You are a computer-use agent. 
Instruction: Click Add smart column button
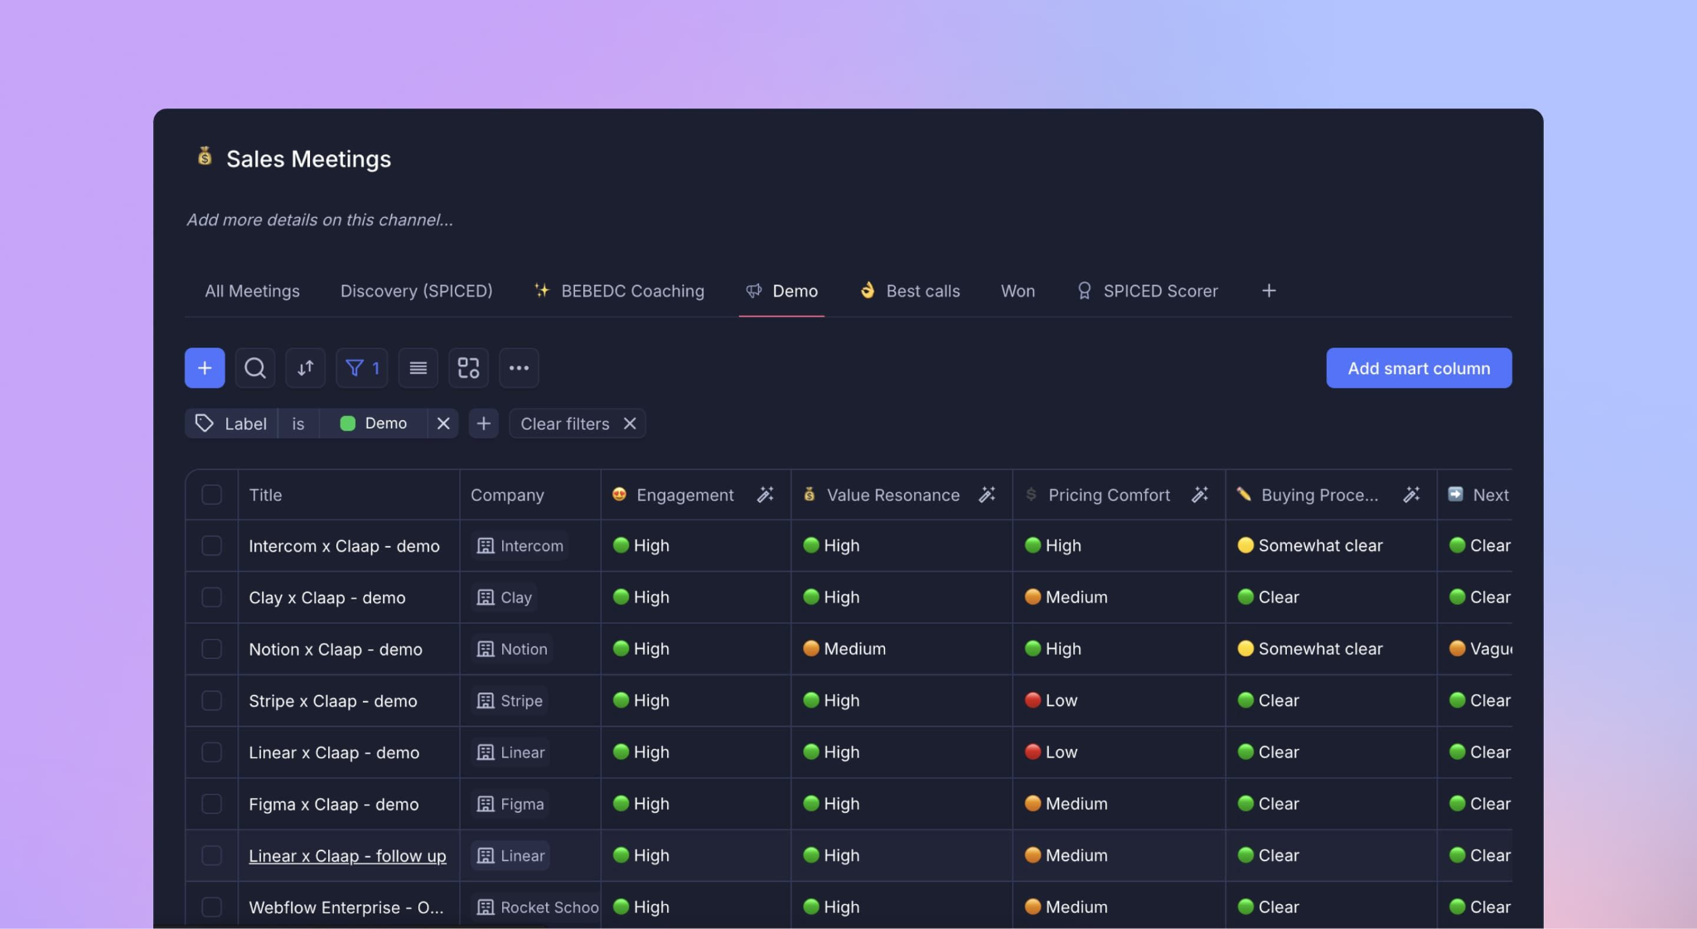(1419, 368)
